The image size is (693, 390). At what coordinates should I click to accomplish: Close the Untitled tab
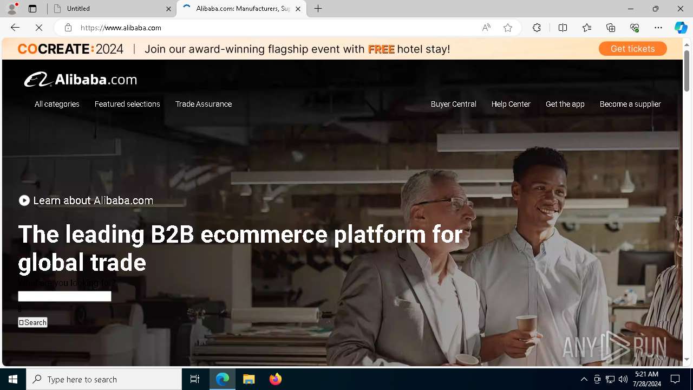pyautogui.click(x=168, y=9)
